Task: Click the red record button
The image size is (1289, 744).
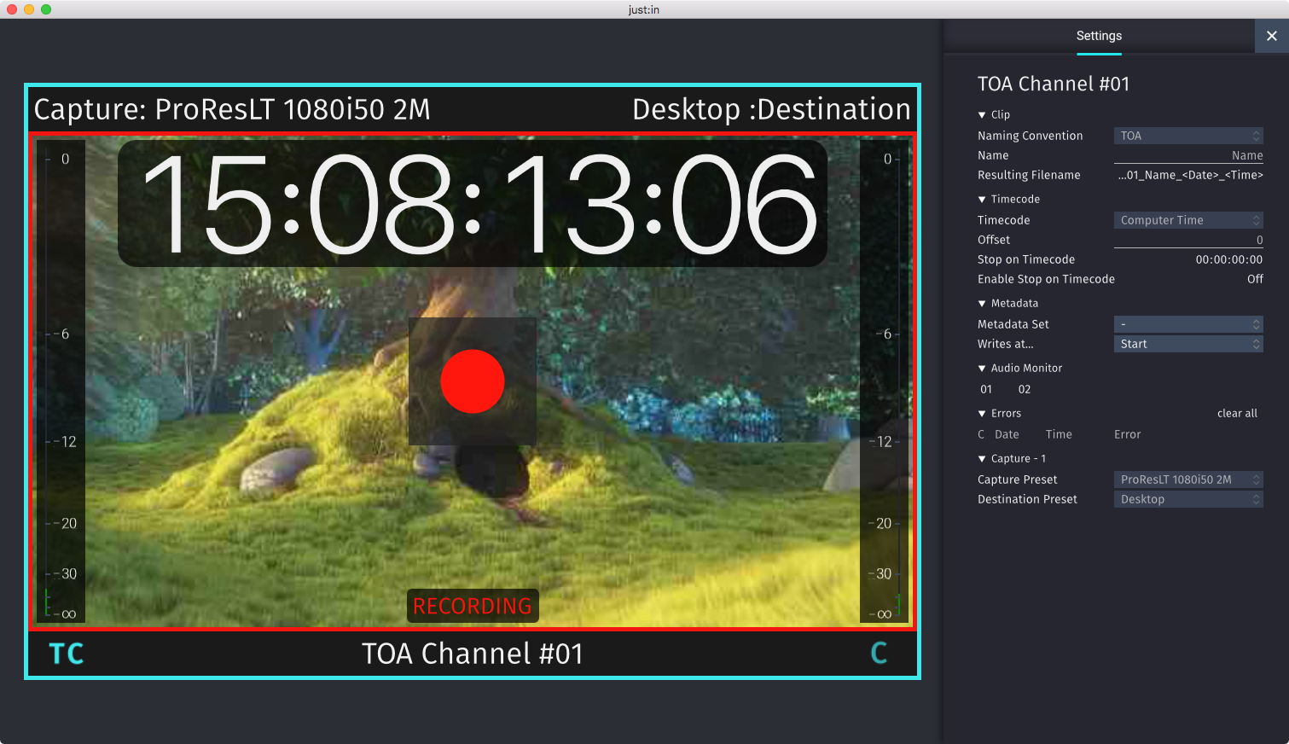Action: (473, 381)
